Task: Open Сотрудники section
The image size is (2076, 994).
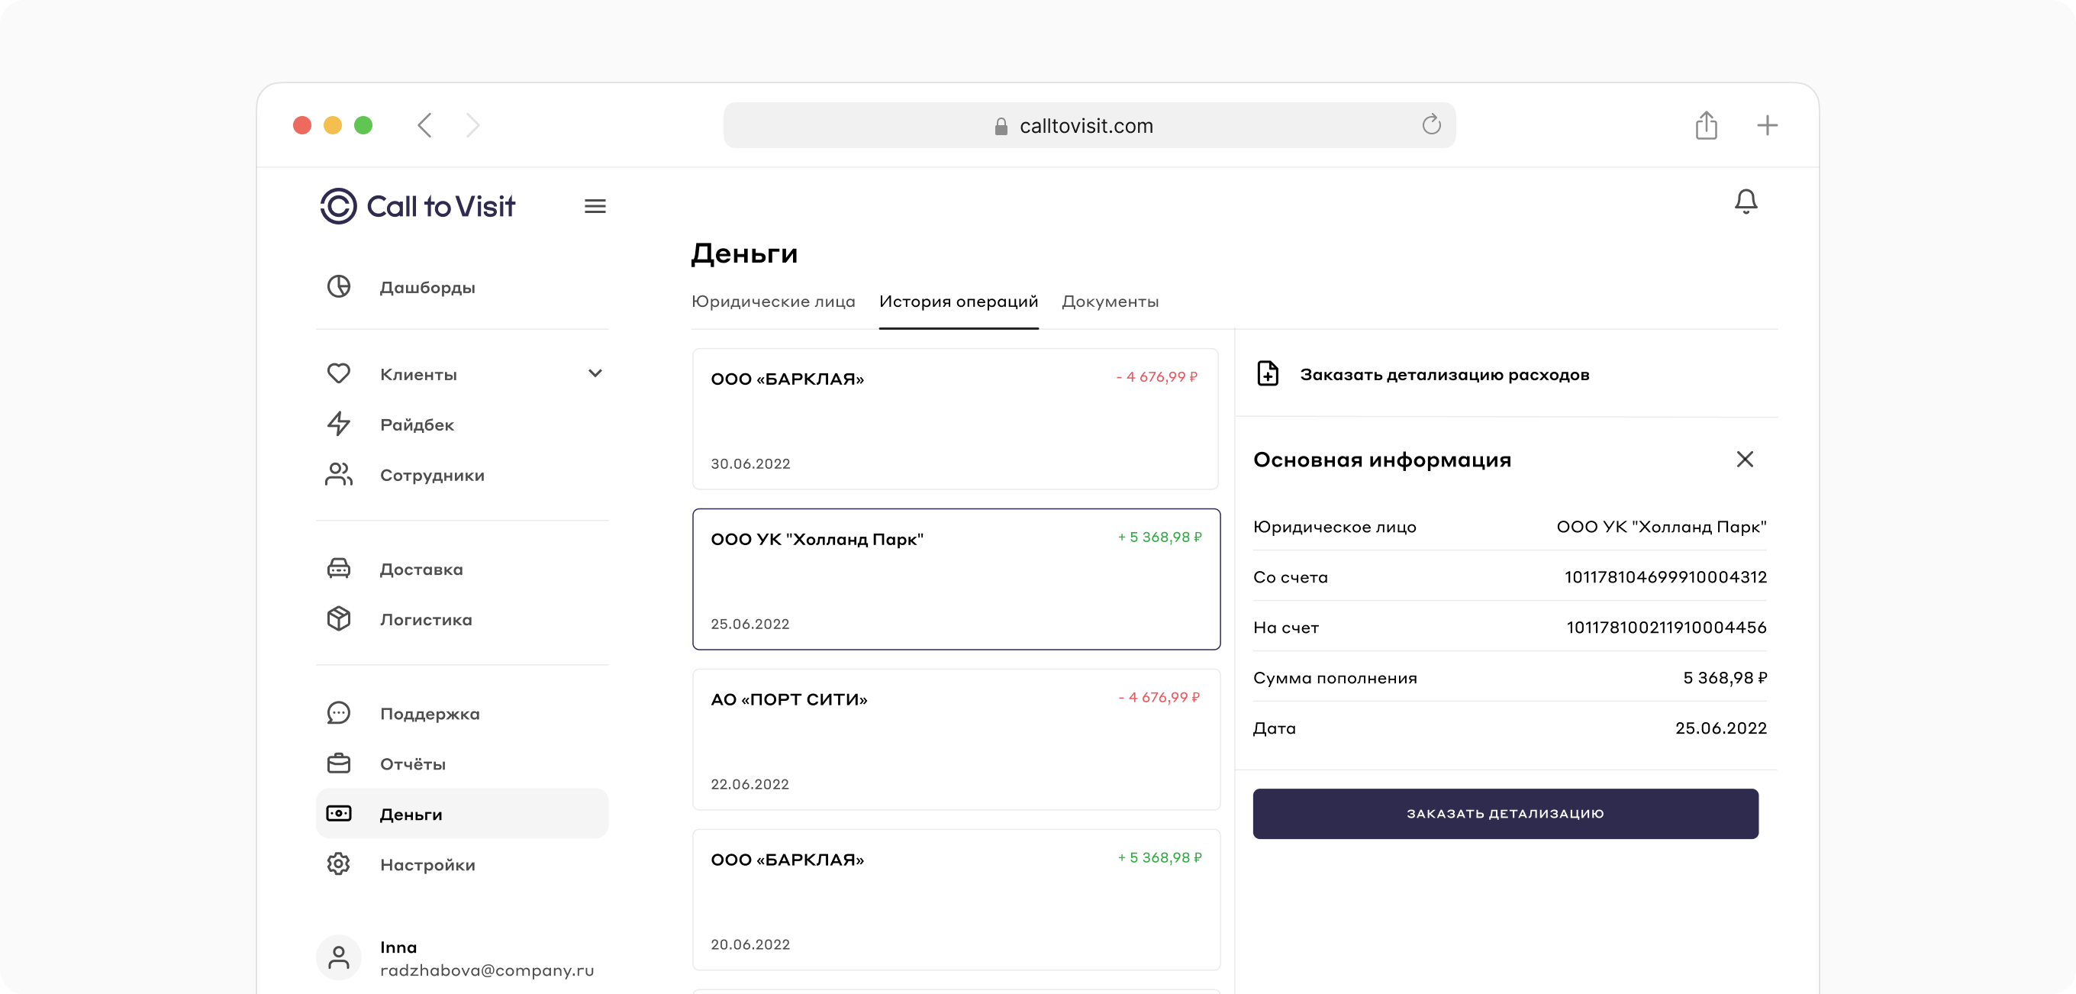Action: coord(462,476)
